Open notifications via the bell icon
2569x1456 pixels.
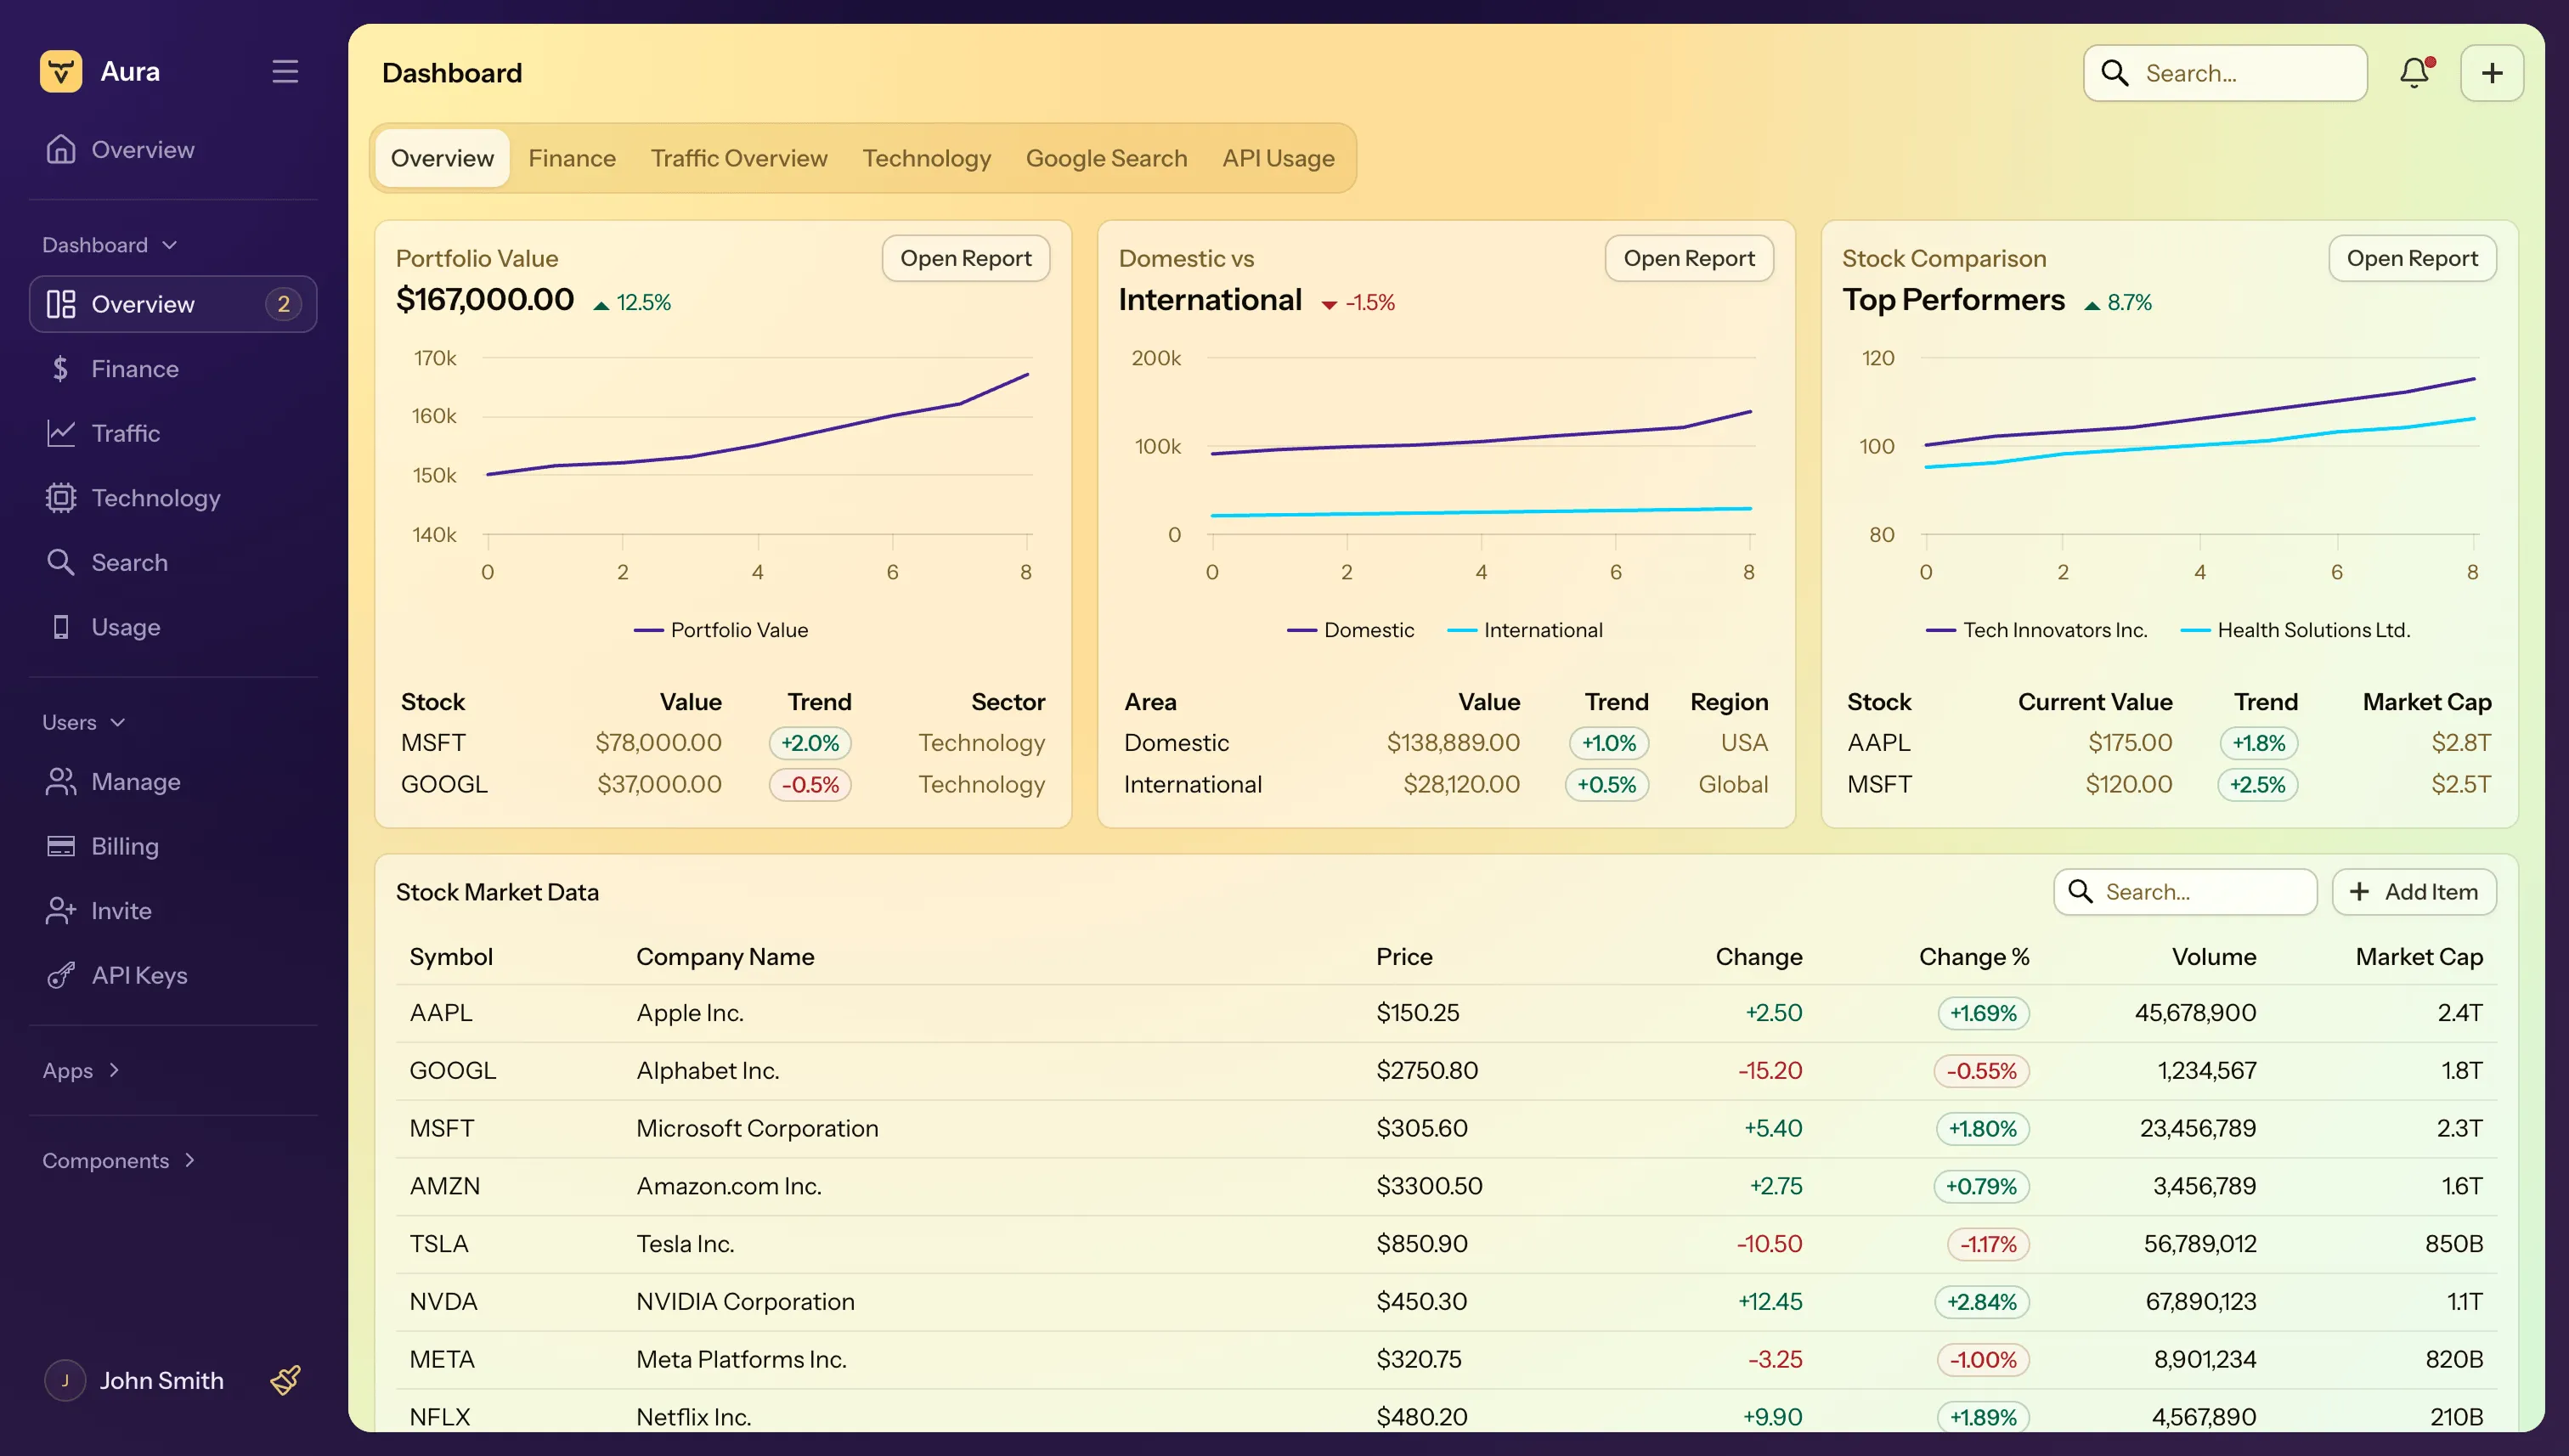coord(2414,73)
